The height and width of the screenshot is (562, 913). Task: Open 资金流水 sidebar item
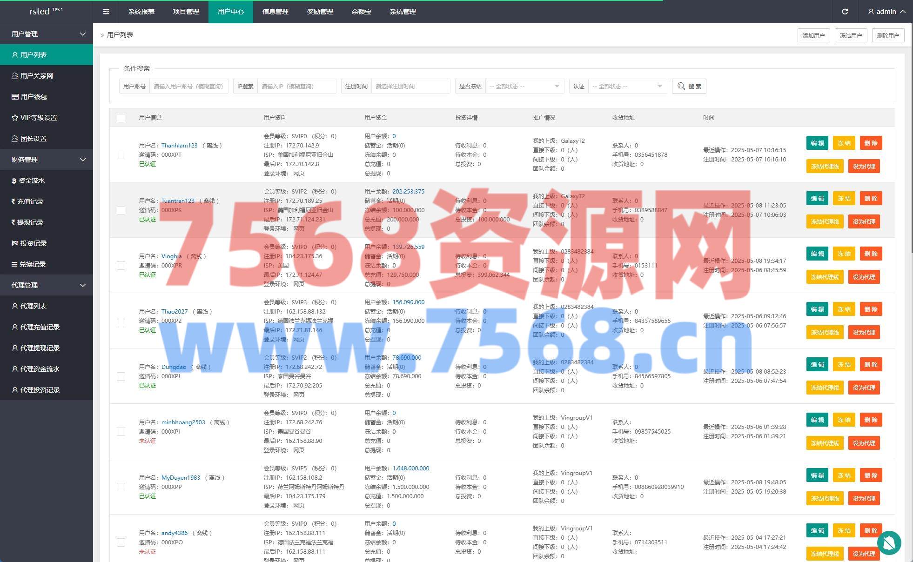pos(28,181)
